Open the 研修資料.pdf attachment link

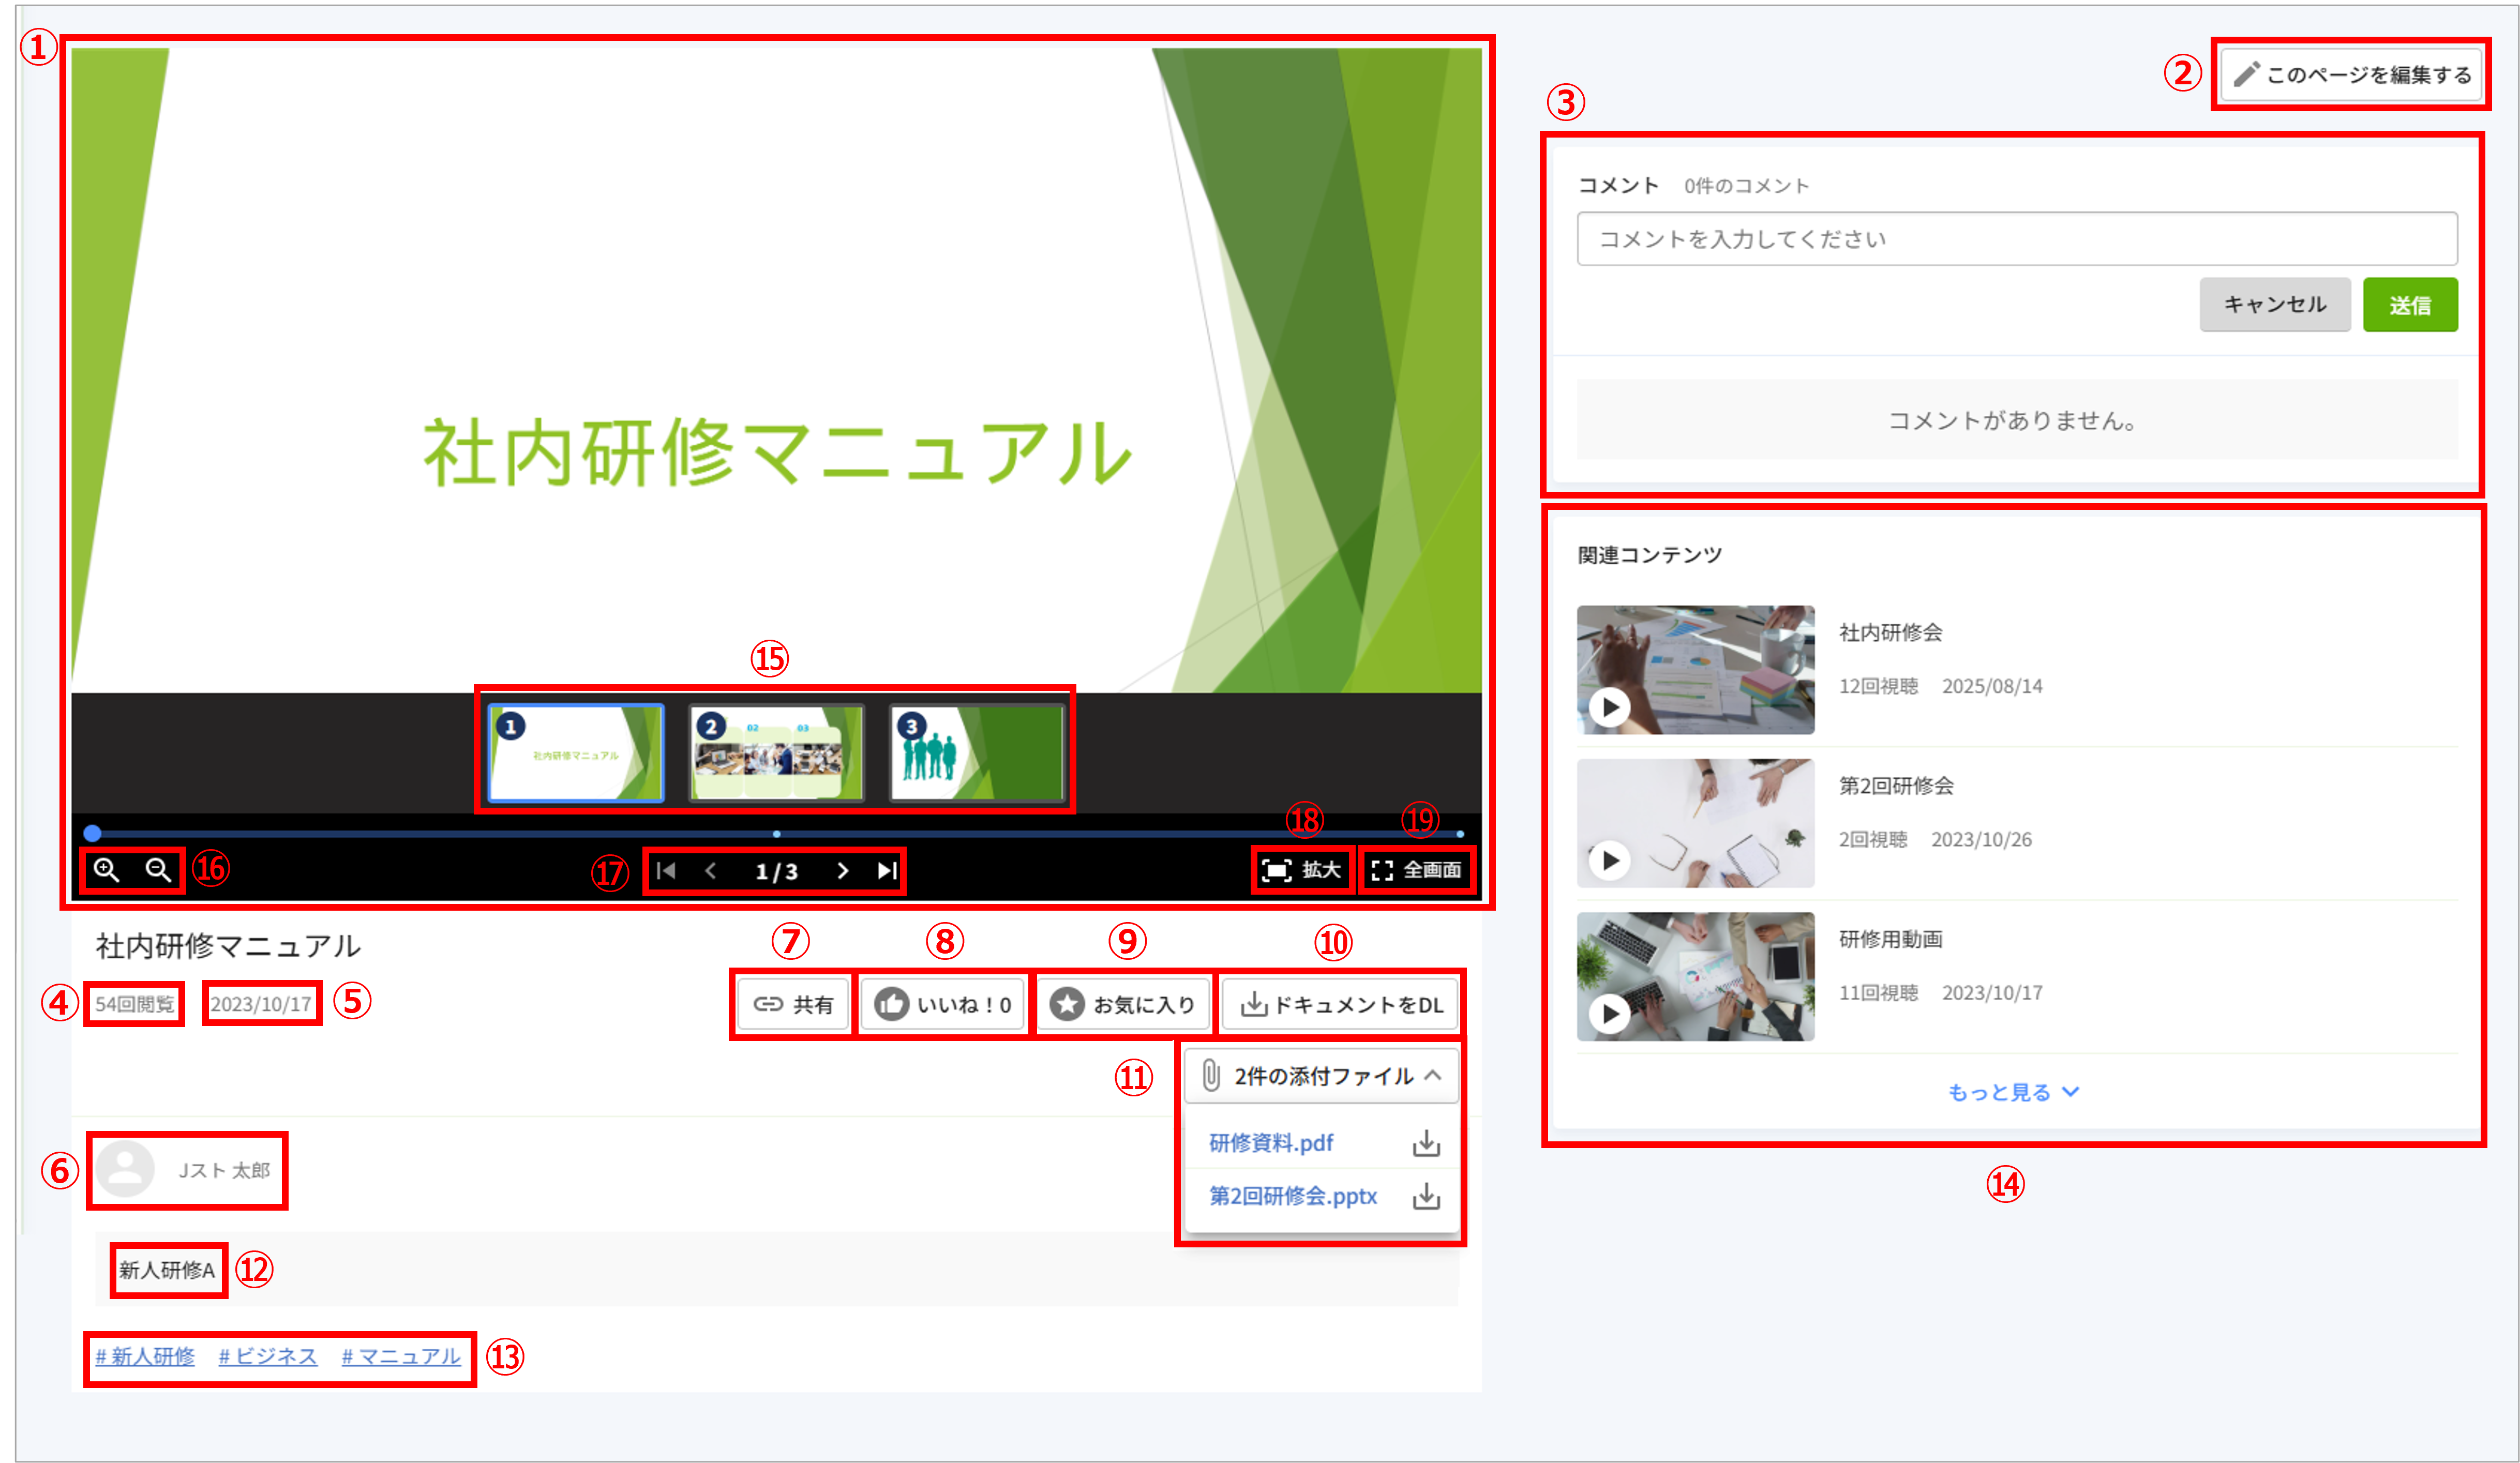point(1271,1143)
